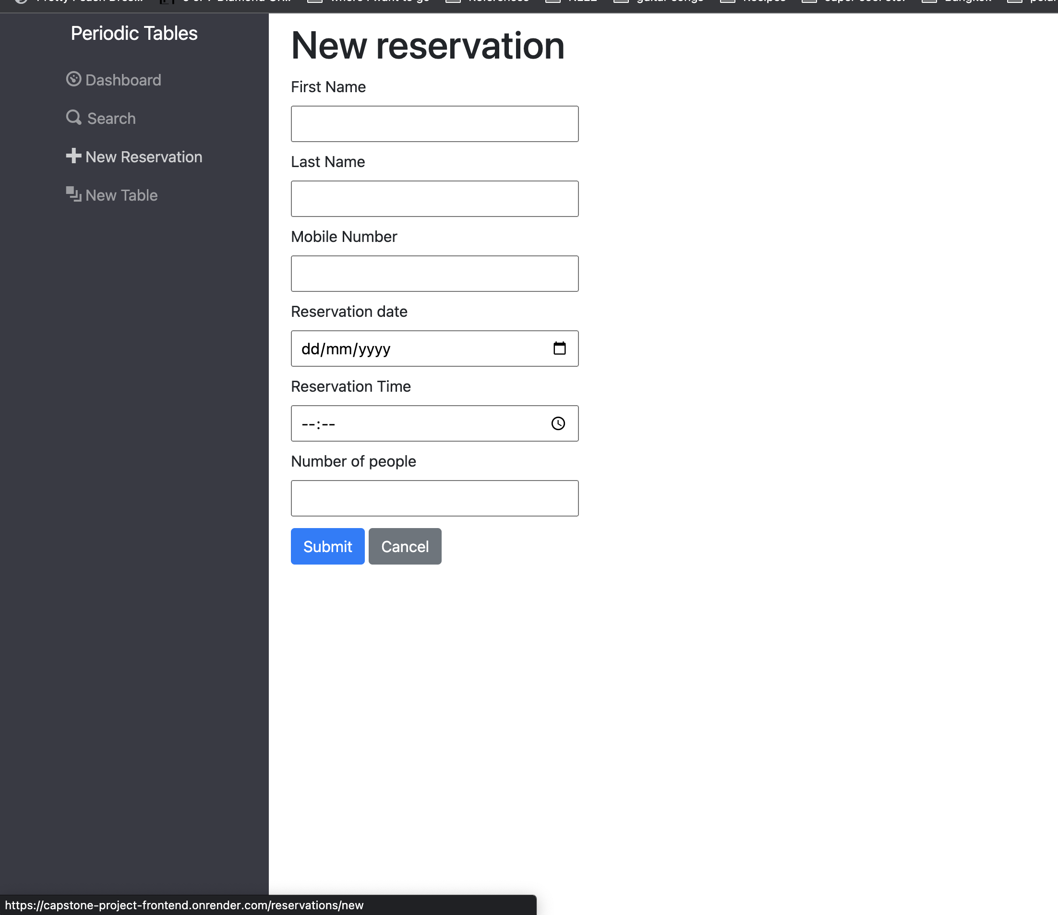Click the folder icon on References bookmark
1058x915 pixels.
click(454, 2)
